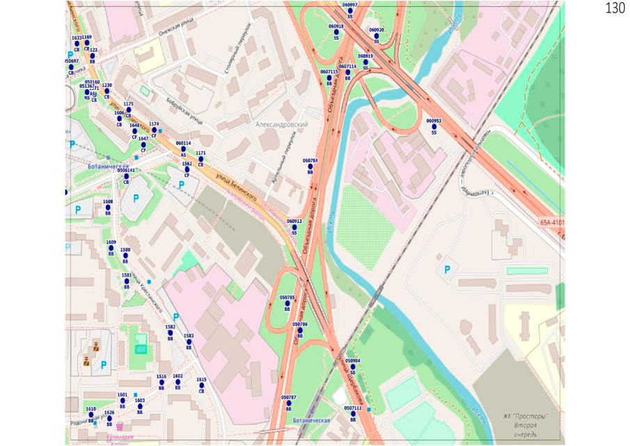
Task: Click the map marker labeled 060784
Action: pos(310,166)
